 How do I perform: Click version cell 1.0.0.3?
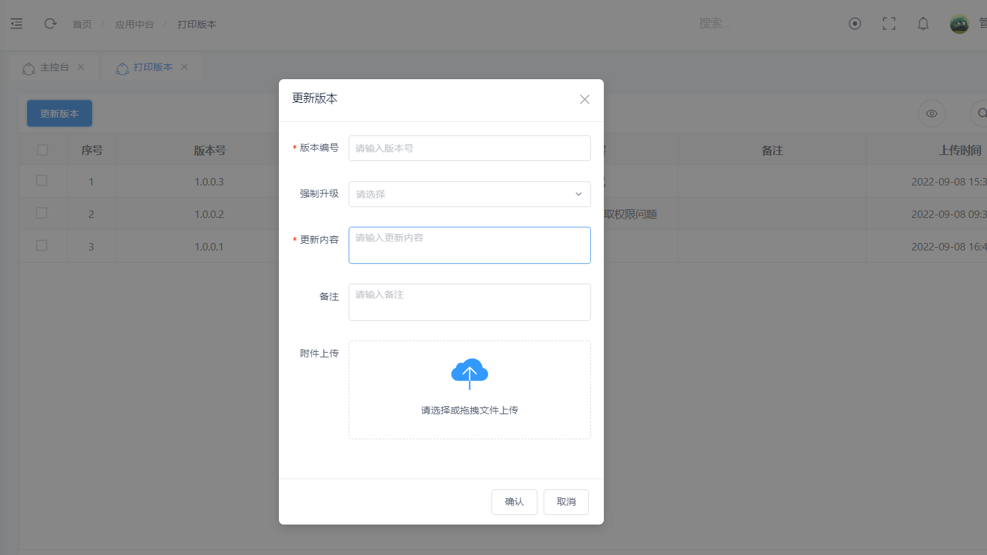[209, 181]
